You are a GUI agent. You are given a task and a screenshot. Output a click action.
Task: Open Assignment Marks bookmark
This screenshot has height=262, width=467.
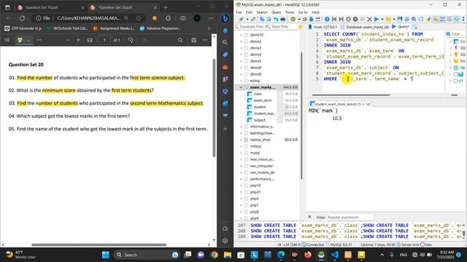[114, 28]
